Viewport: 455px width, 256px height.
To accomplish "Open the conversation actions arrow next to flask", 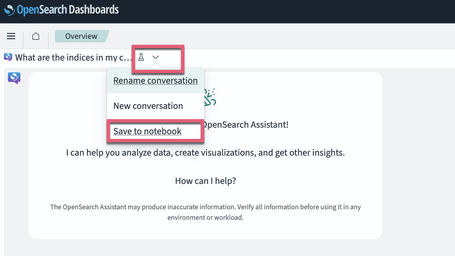I will click(x=155, y=57).
